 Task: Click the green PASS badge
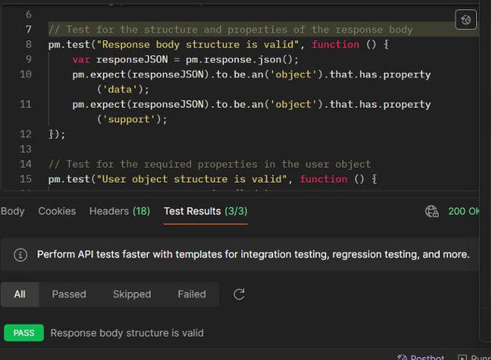pyautogui.click(x=24, y=332)
